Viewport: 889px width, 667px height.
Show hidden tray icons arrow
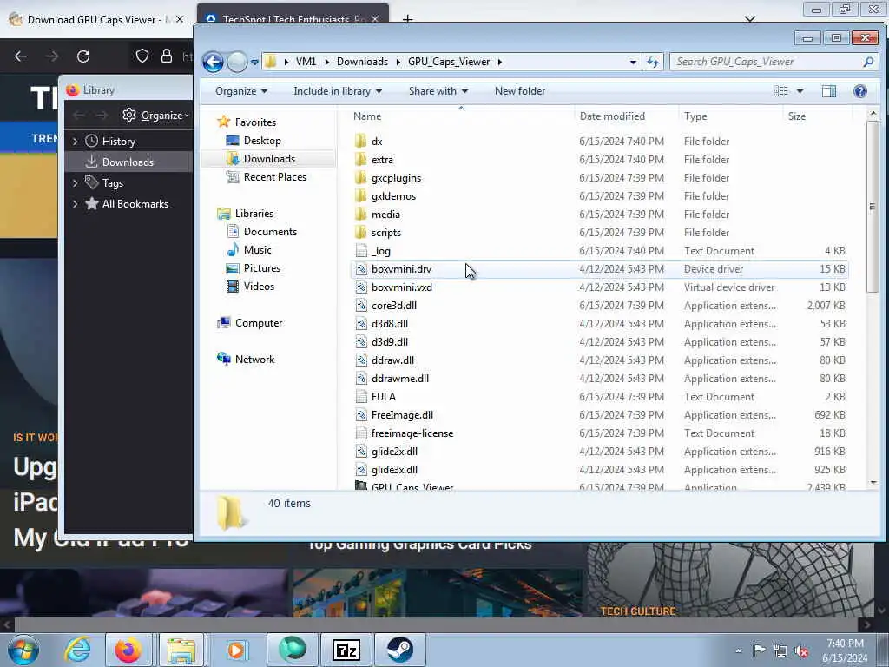coord(738,651)
